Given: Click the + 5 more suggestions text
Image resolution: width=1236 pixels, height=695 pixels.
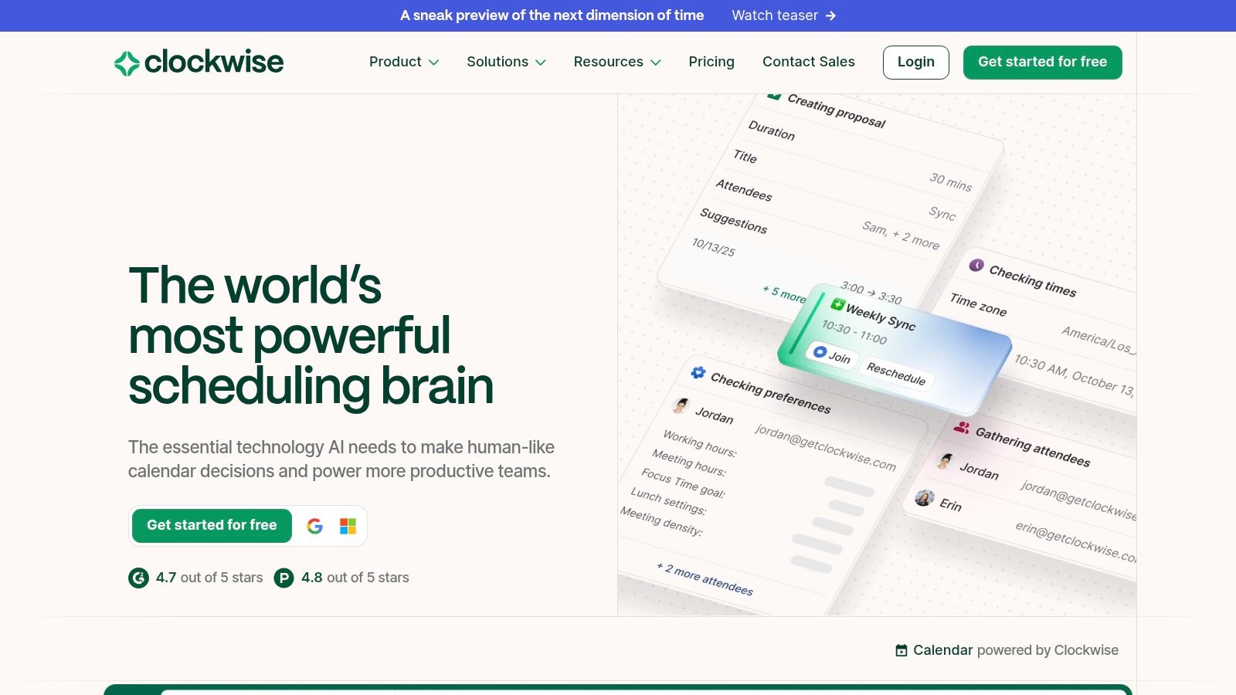Looking at the screenshot, I should click(x=784, y=294).
